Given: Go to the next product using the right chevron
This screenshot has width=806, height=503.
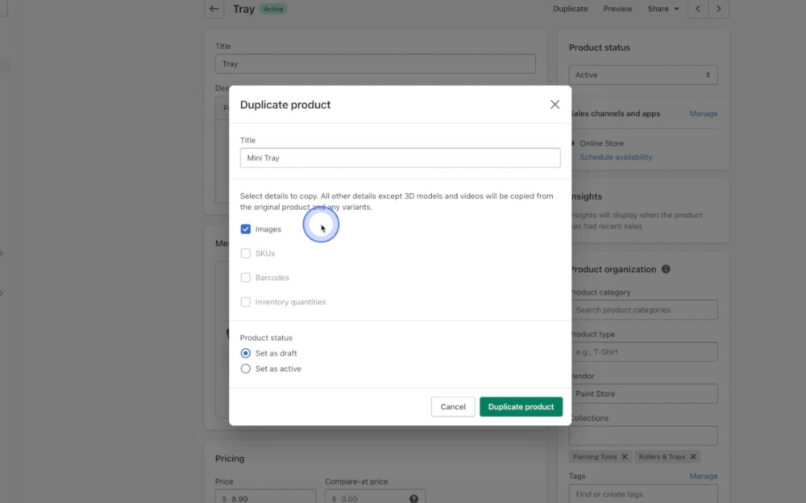Looking at the screenshot, I should click(x=718, y=9).
